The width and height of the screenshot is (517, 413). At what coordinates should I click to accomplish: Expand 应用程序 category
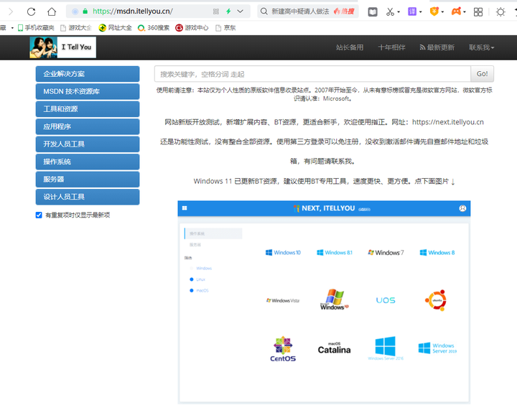pyautogui.click(x=88, y=126)
